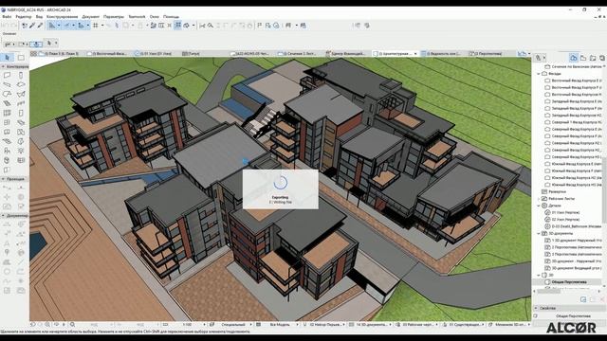Viewport: 607px width, 341px height.
Task: Click the inject parameters syringe icon
Action: [x=40, y=26]
